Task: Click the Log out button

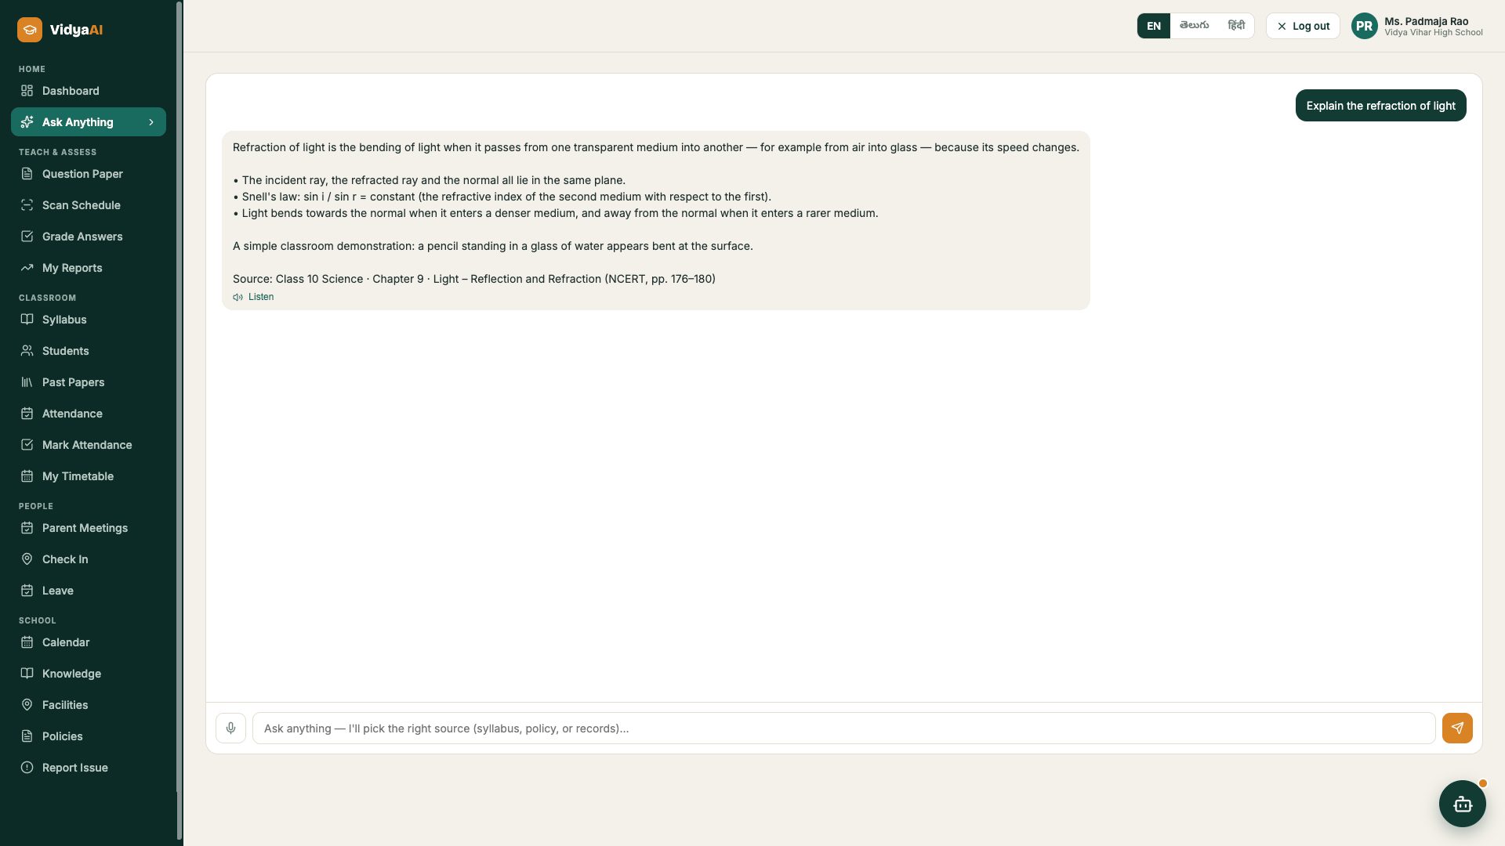Action: (x=1303, y=26)
